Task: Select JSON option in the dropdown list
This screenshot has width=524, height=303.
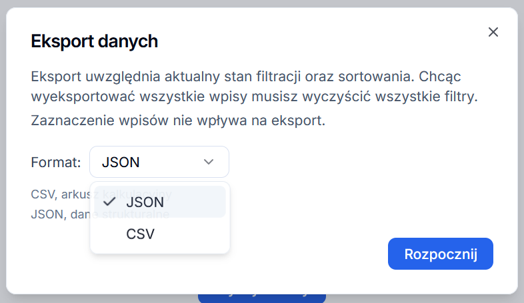Action: point(145,202)
